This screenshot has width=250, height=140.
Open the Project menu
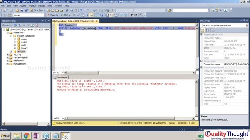(32, 5)
